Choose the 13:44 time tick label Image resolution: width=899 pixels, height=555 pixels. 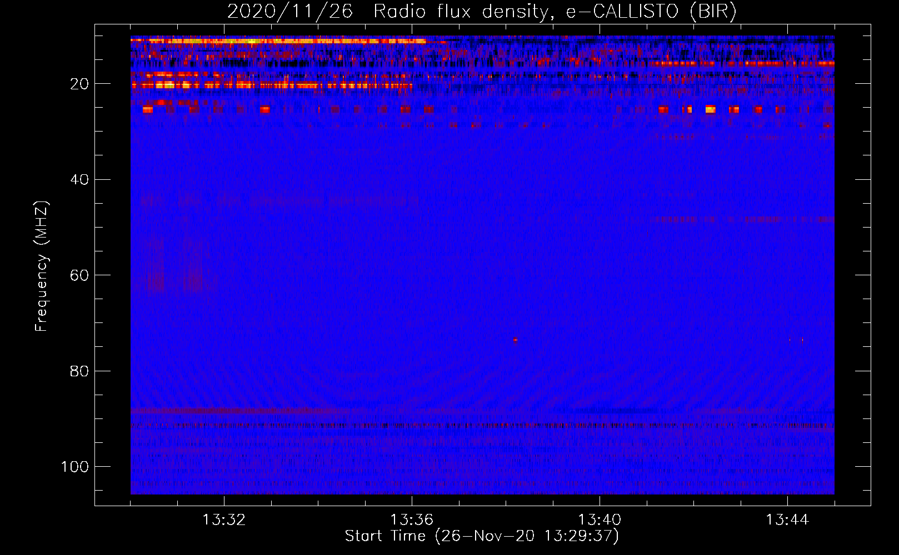(787, 520)
